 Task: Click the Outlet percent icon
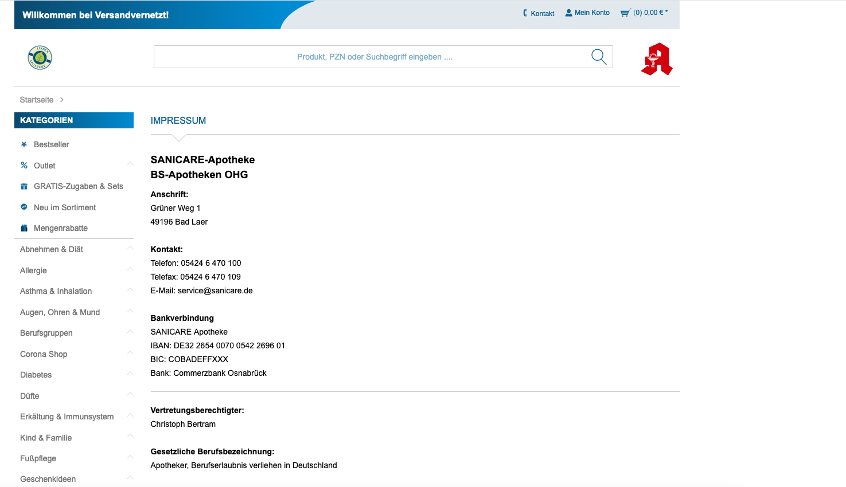[24, 166]
